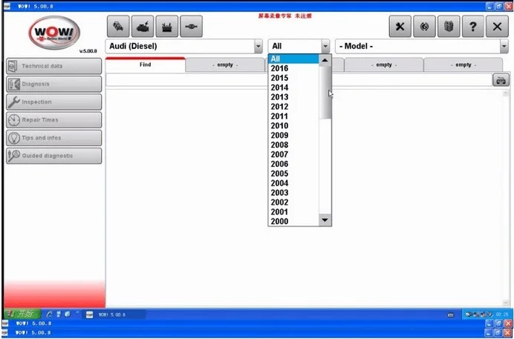514x339 pixels.
Task: Click the connector plug toolbar icon
Action: pyautogui.click(x=191, y=27)
